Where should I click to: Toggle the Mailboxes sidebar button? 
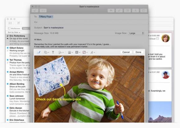tap(14, 28)
